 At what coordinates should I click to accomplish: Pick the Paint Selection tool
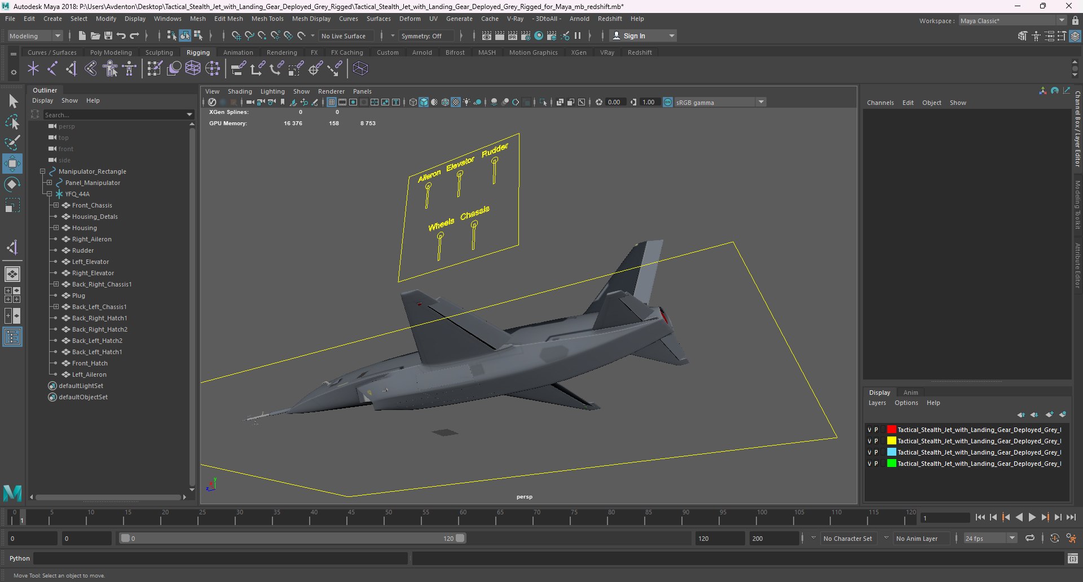pyautogui.click(x=12, y=143)
